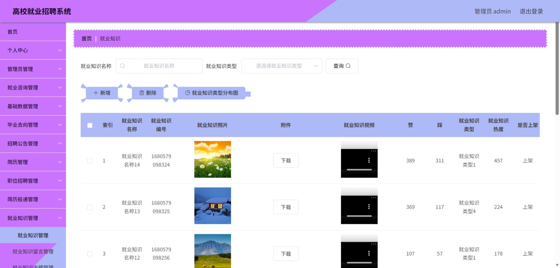Screen dimensions: 560x268
Task: Click the 是否上架 column header
Action: pos(528,125)
